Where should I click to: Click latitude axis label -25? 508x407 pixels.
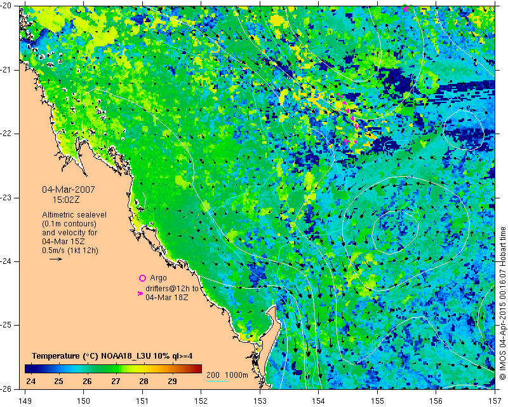(x=6, y=325)
